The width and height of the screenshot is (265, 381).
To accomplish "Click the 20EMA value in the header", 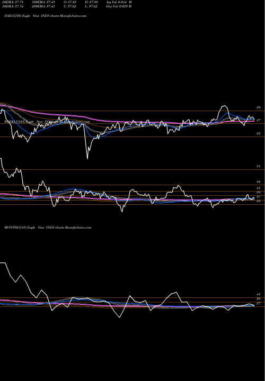I will click(12, 2).
